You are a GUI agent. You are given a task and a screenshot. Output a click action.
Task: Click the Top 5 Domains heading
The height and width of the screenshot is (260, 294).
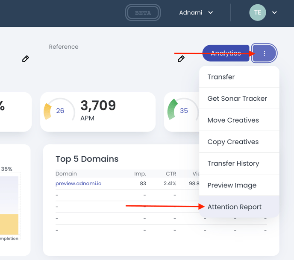(x=87, y=159)
